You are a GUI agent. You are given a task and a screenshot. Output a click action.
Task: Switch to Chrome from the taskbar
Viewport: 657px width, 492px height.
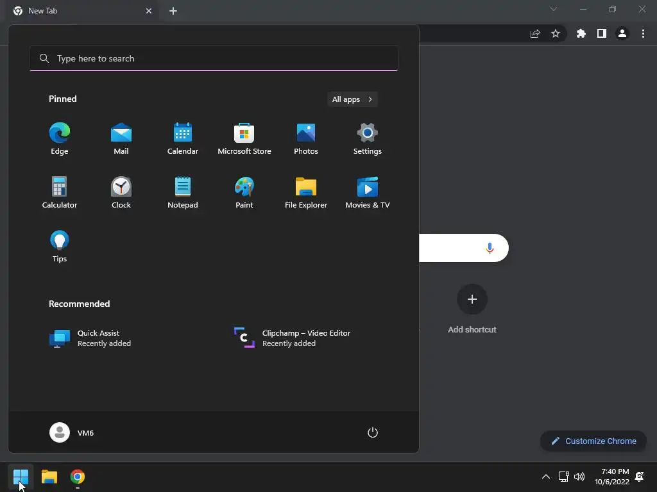[78, 477]
